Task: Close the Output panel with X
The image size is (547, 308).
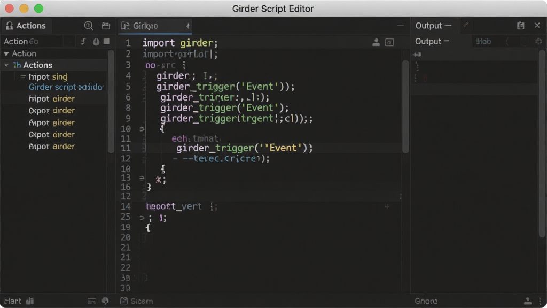Action: 537,26
